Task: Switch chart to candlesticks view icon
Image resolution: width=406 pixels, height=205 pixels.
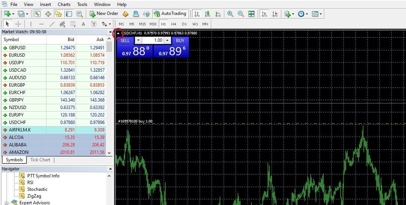Action: point(207,14)
